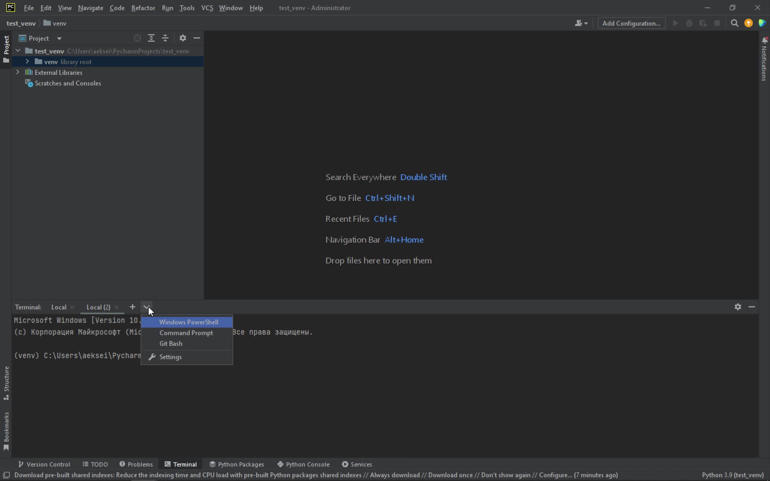Screen dimensions: 770x481
Task: Choose Git Bash from shell list
Action: pos(187,344)
